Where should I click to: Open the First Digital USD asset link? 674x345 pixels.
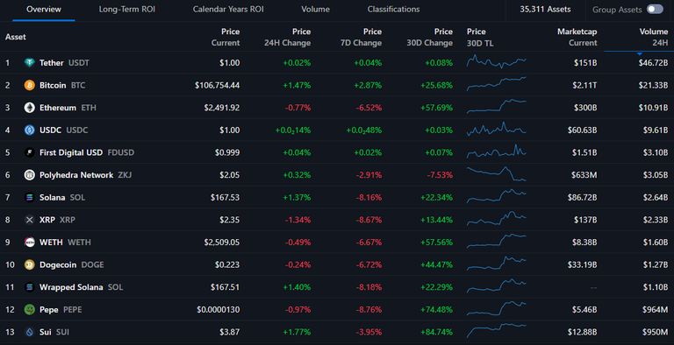pos(71,152)
